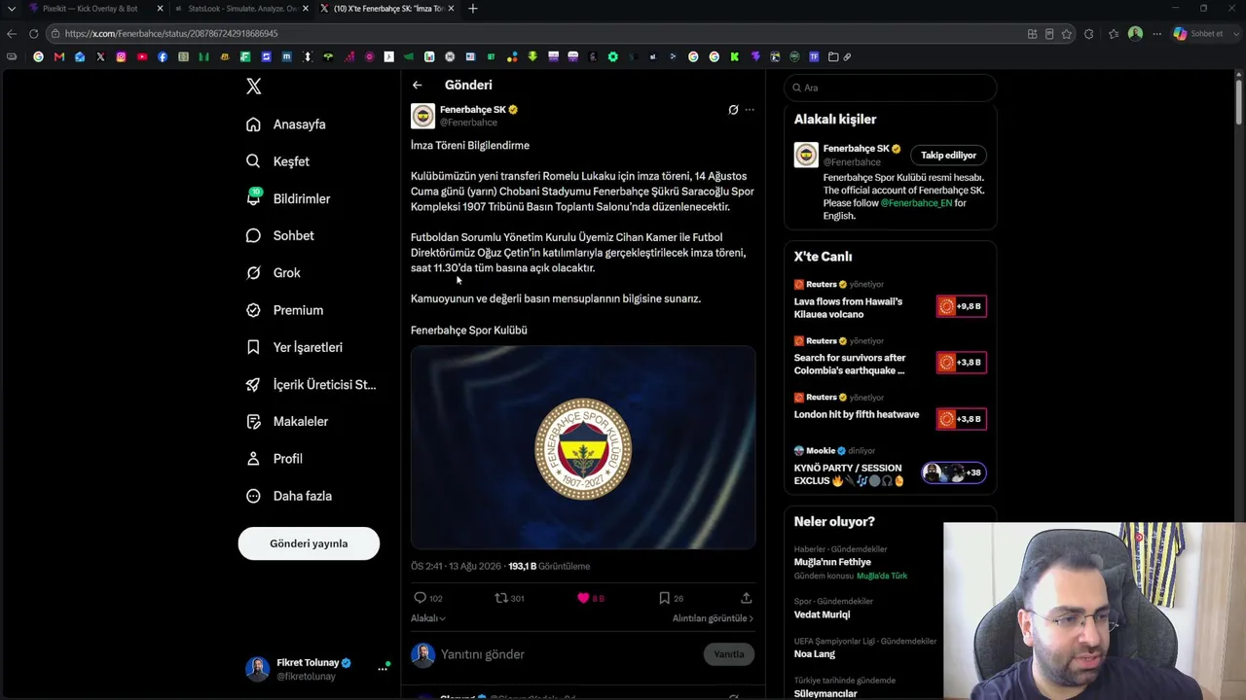
Task: Open Reuters live 'Lava flows from Hawaii's Kilauea volcano'
Action: (848, 307)
